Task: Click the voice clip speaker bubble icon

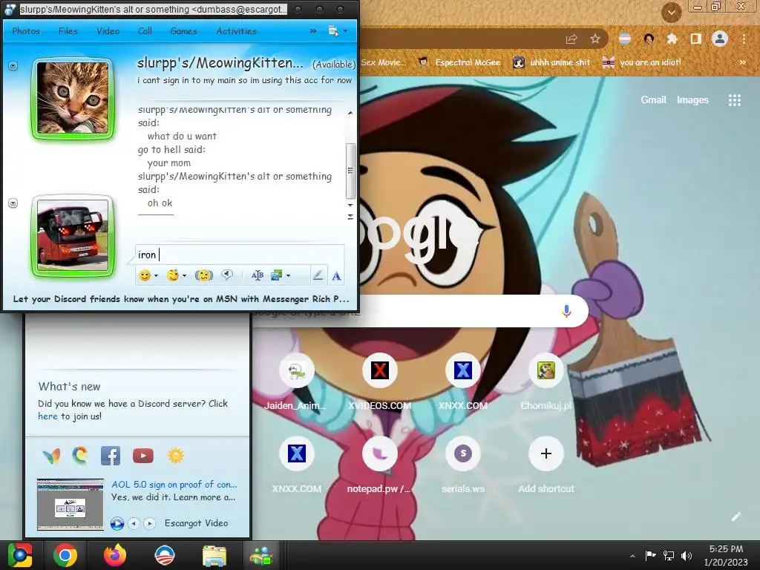Action: coord(227,275)
